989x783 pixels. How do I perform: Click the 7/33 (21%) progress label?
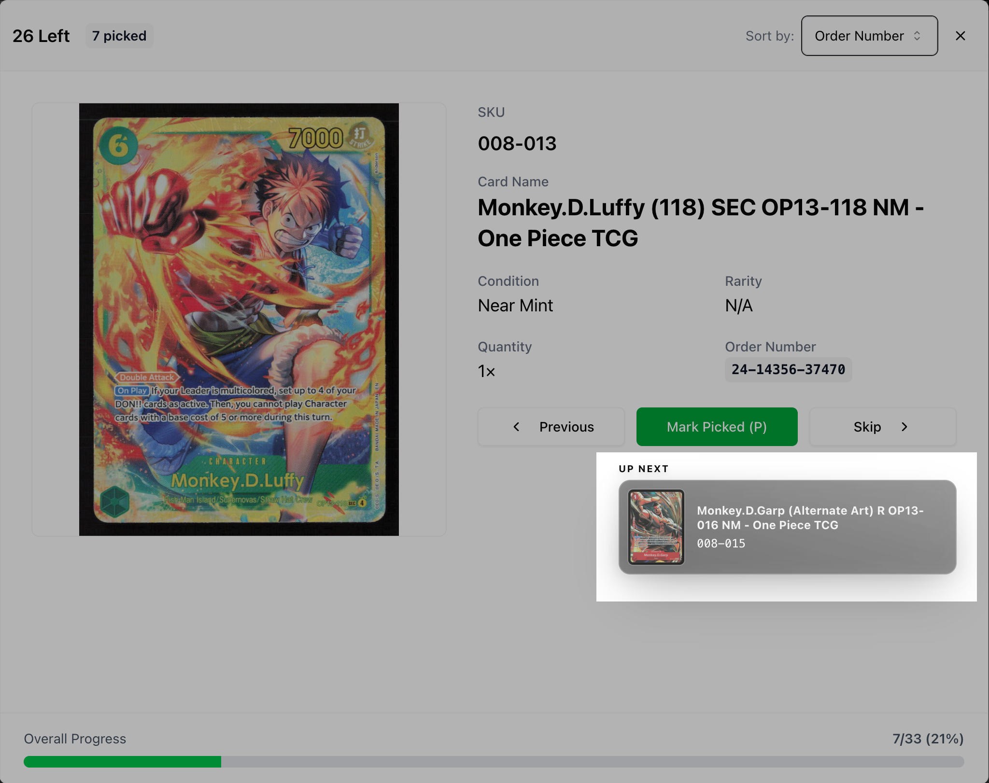(x=928, y=739)
